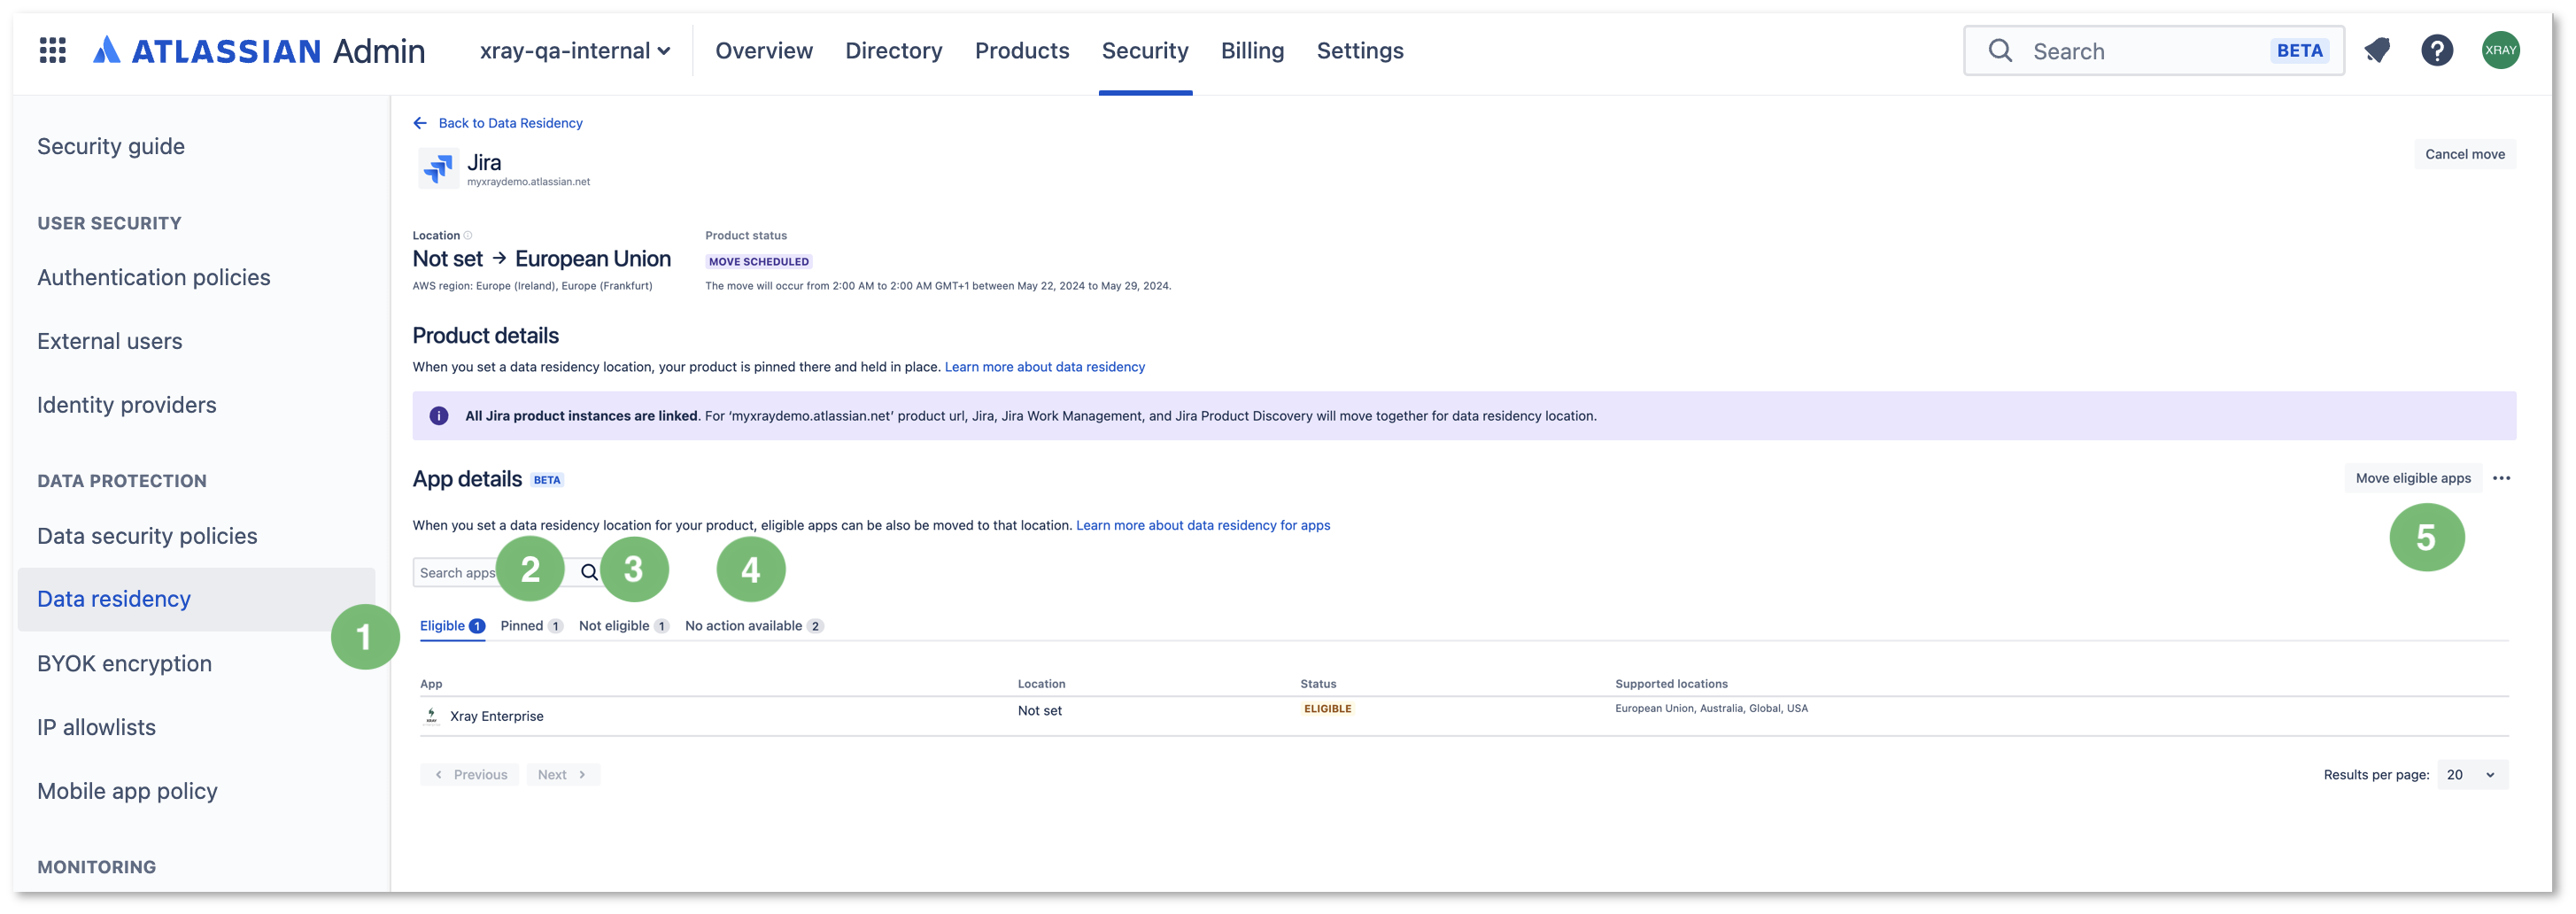Click the Cancel move button

[2464, 154]
